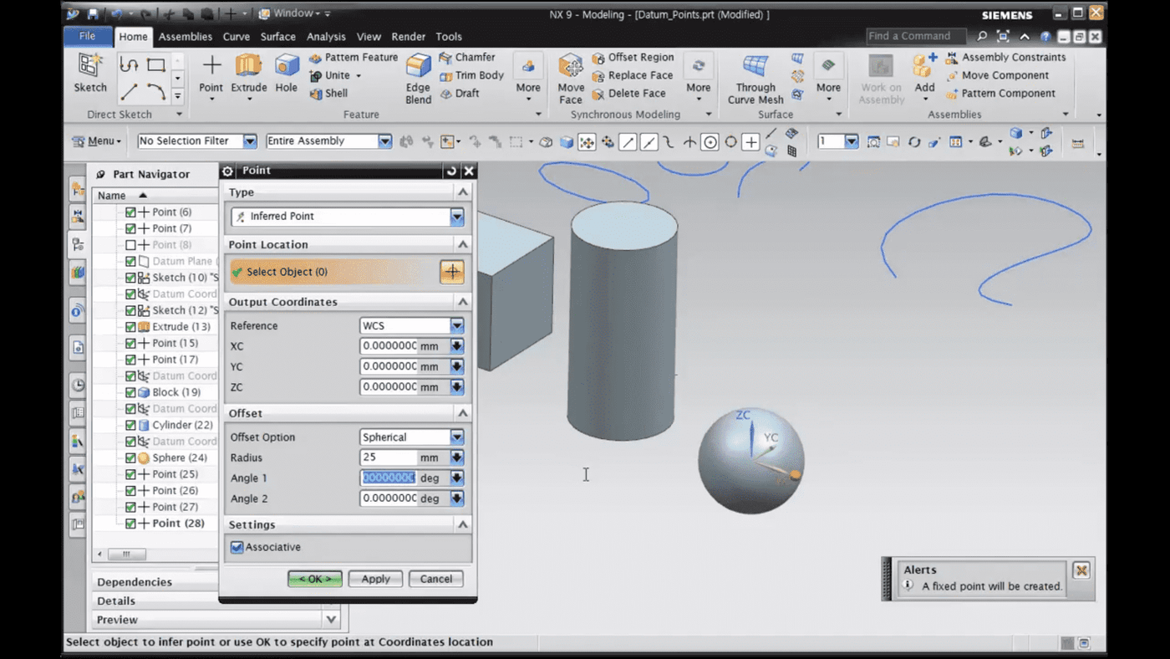Click the Delete Face command
The width and height of the screenshot is (1170, 659).
[628, 94]
